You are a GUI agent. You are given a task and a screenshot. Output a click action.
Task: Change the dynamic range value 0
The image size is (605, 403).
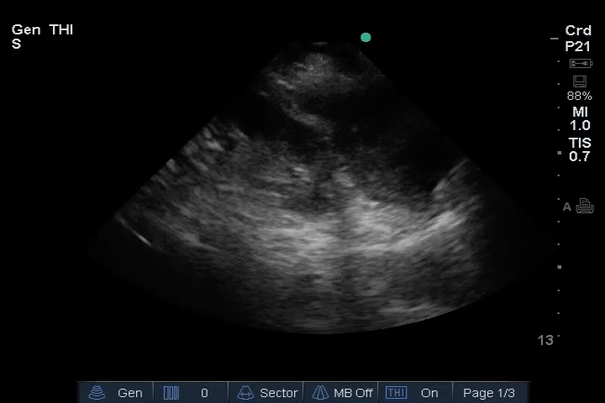click(204, 393)
